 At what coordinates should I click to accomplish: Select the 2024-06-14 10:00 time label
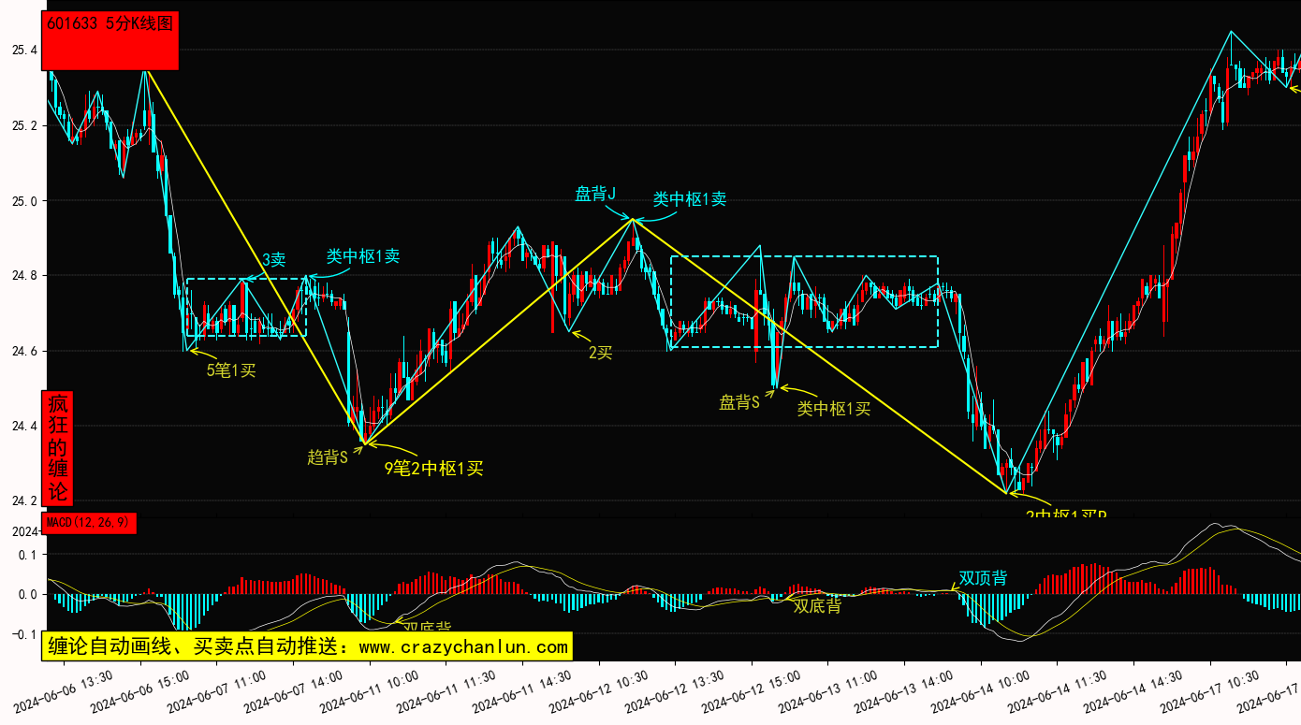pos(979,691)
